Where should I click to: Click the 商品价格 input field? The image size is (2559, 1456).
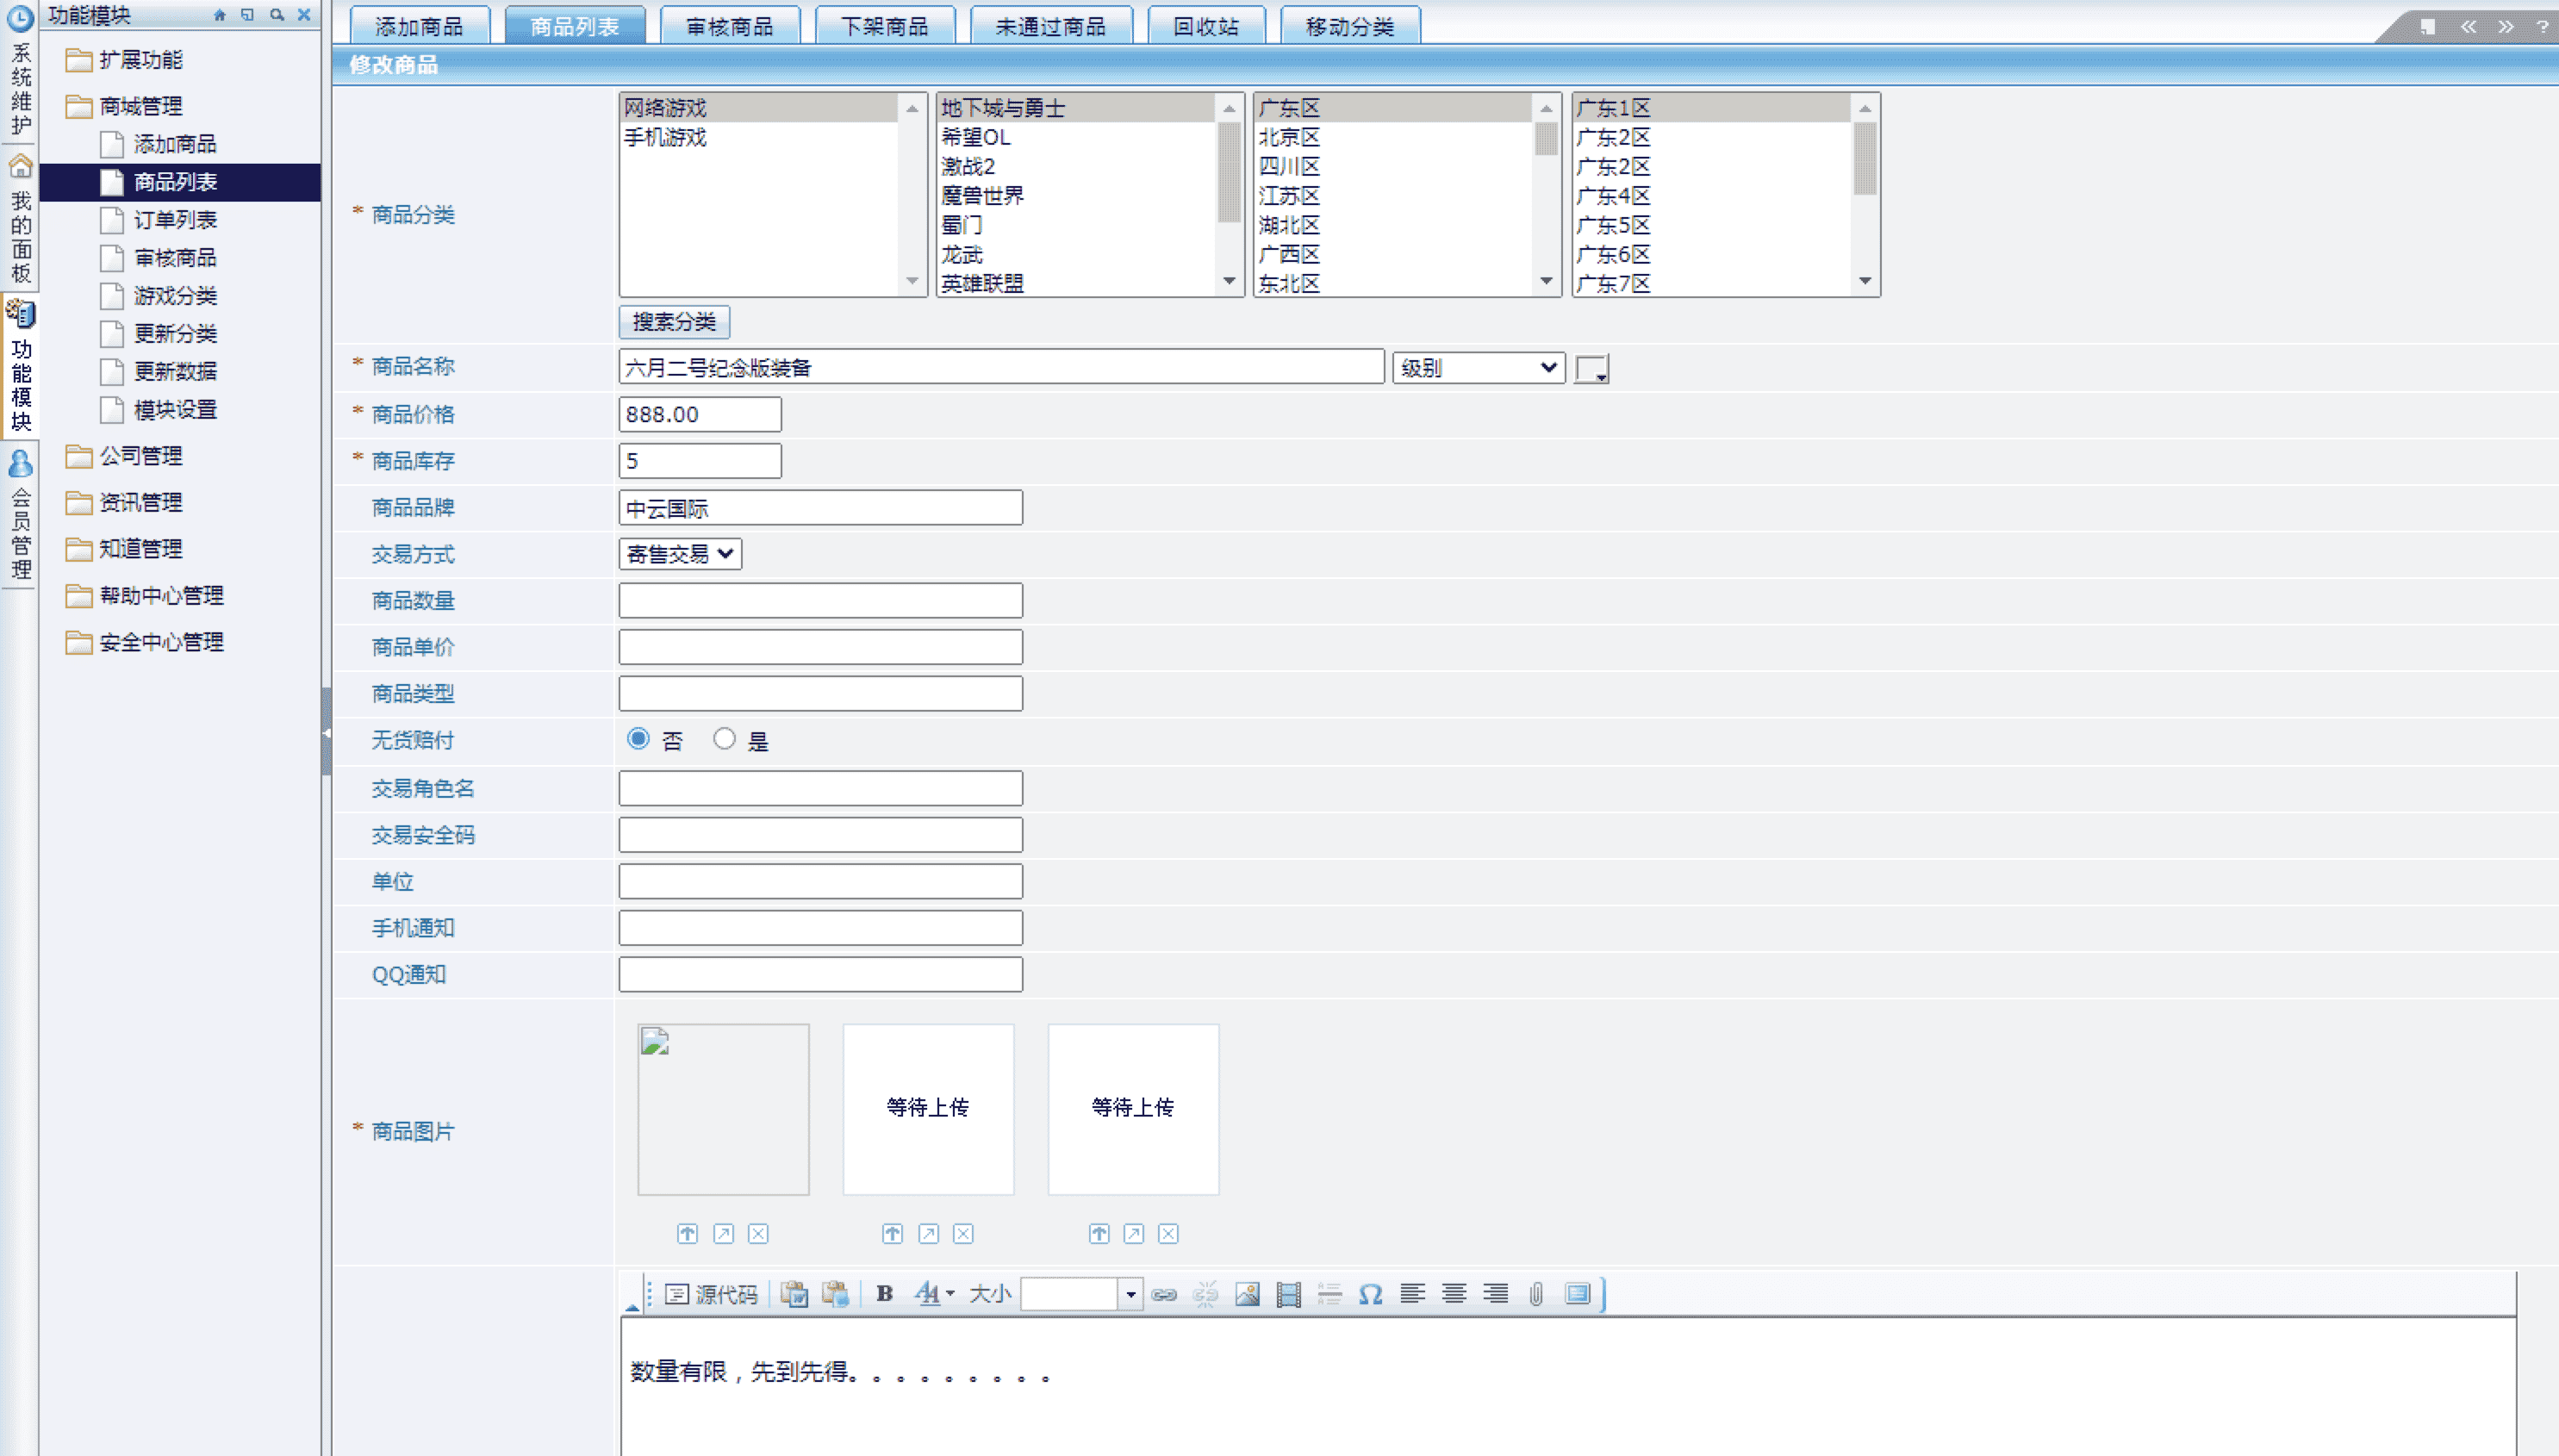(x=700, y=414)
